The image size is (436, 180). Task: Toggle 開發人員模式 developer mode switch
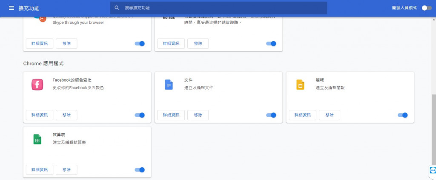tap(427, 8)
